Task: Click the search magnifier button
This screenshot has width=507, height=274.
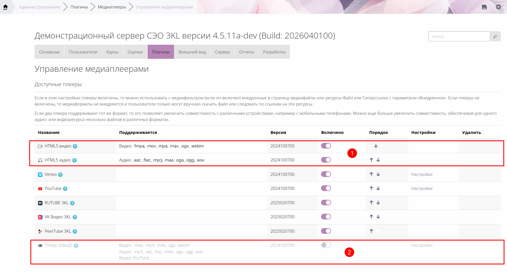Action: coord(495,36)
